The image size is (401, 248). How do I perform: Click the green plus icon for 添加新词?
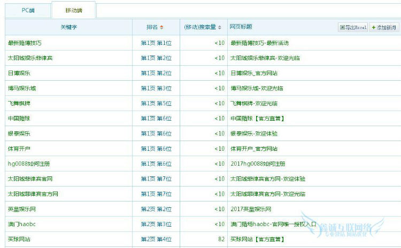[374, 27]
